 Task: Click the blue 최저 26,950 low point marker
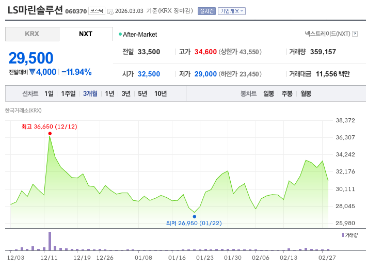pos(195,216)
